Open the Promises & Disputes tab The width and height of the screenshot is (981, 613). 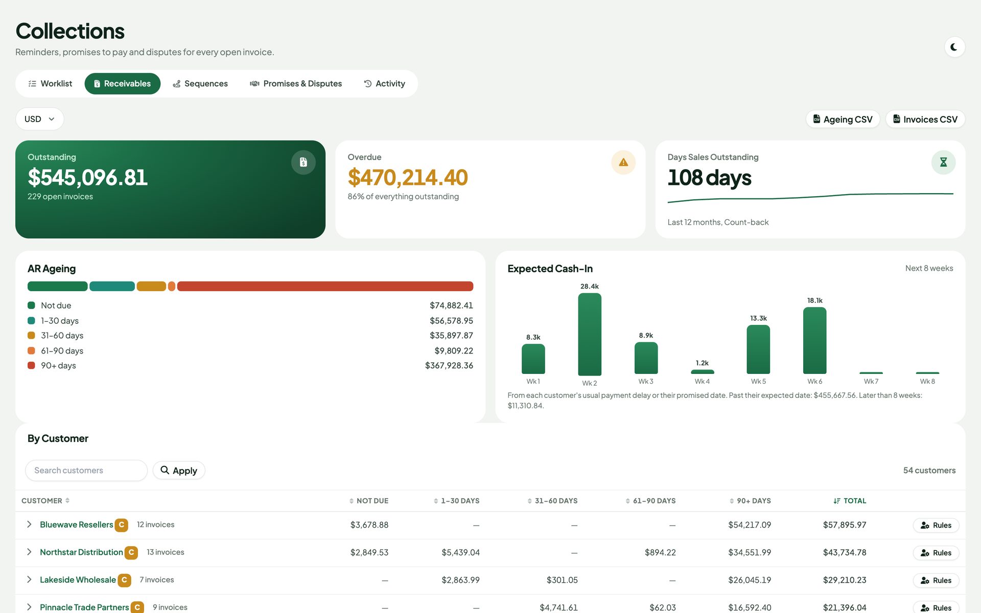296,84
